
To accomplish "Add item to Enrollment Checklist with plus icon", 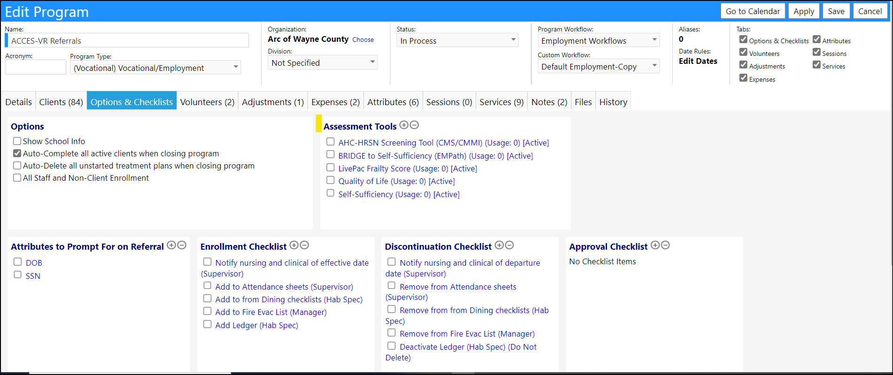I will tap(294, 245).
